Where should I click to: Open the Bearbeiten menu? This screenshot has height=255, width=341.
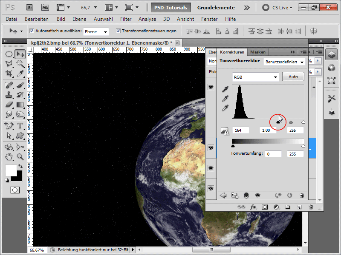37,19
